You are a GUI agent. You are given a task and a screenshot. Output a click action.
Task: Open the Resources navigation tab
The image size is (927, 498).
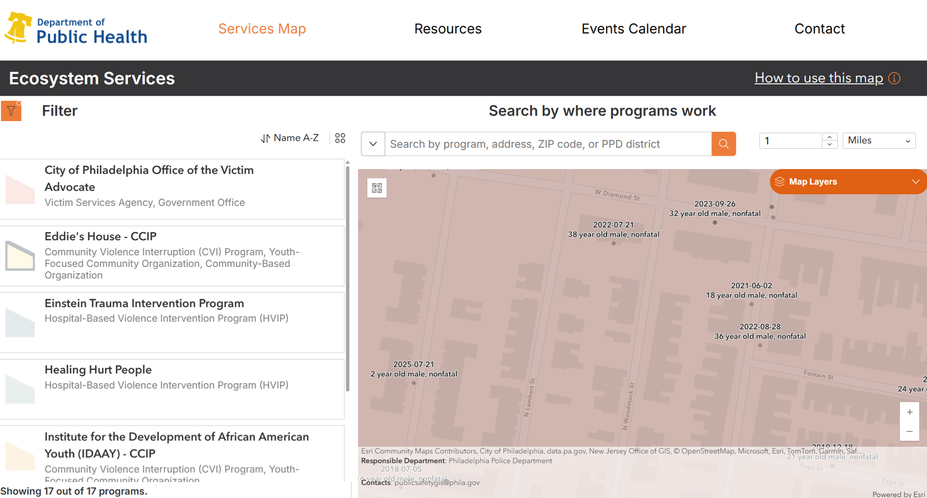(448, 29)
